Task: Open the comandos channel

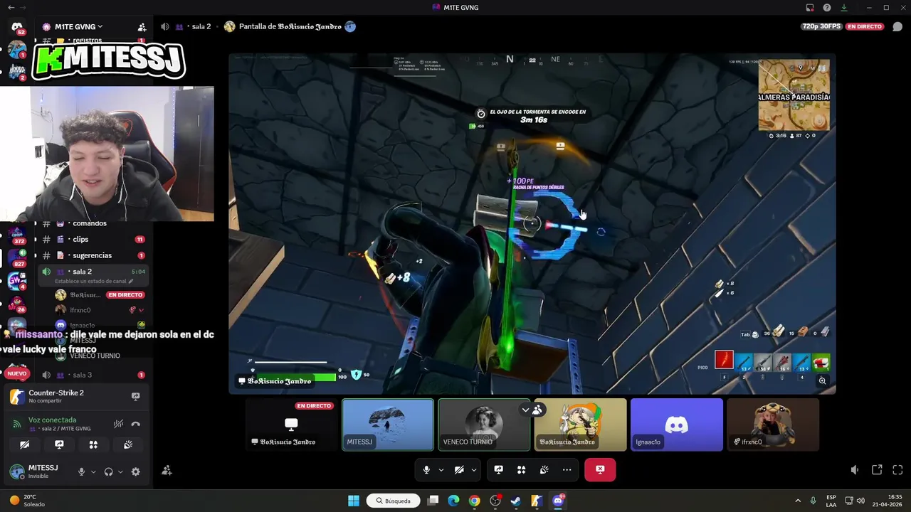Action: pos(92,224)
